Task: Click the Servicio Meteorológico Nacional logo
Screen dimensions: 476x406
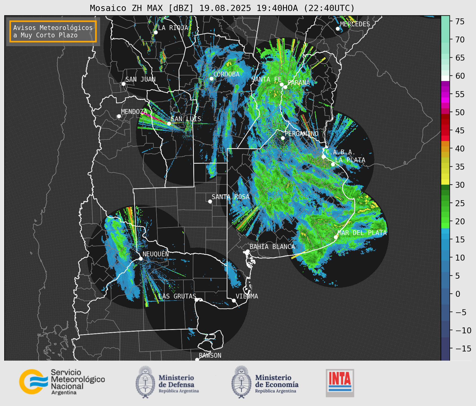Action: click(x=62, y=382)
